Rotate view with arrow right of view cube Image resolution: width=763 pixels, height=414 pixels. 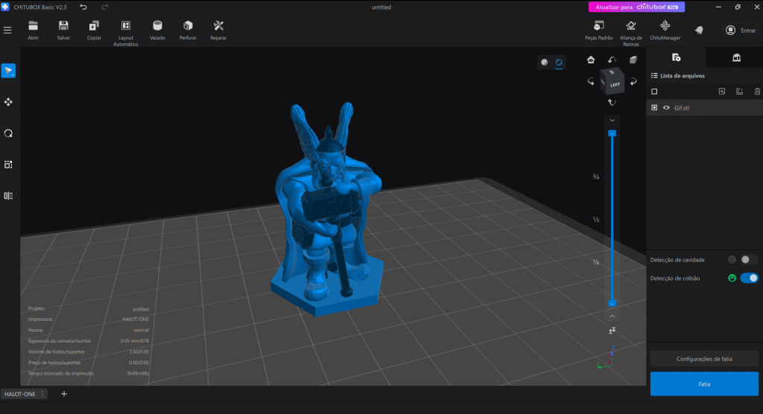(633, 82)
